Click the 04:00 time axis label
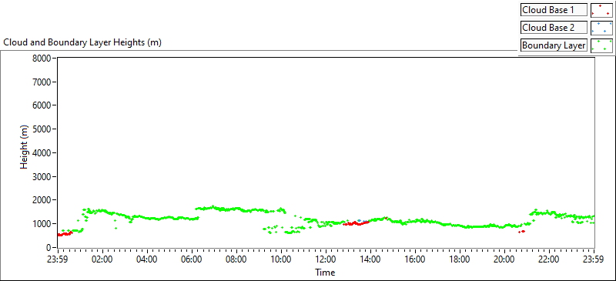616x281 pixels. click(x=147, y=259)
